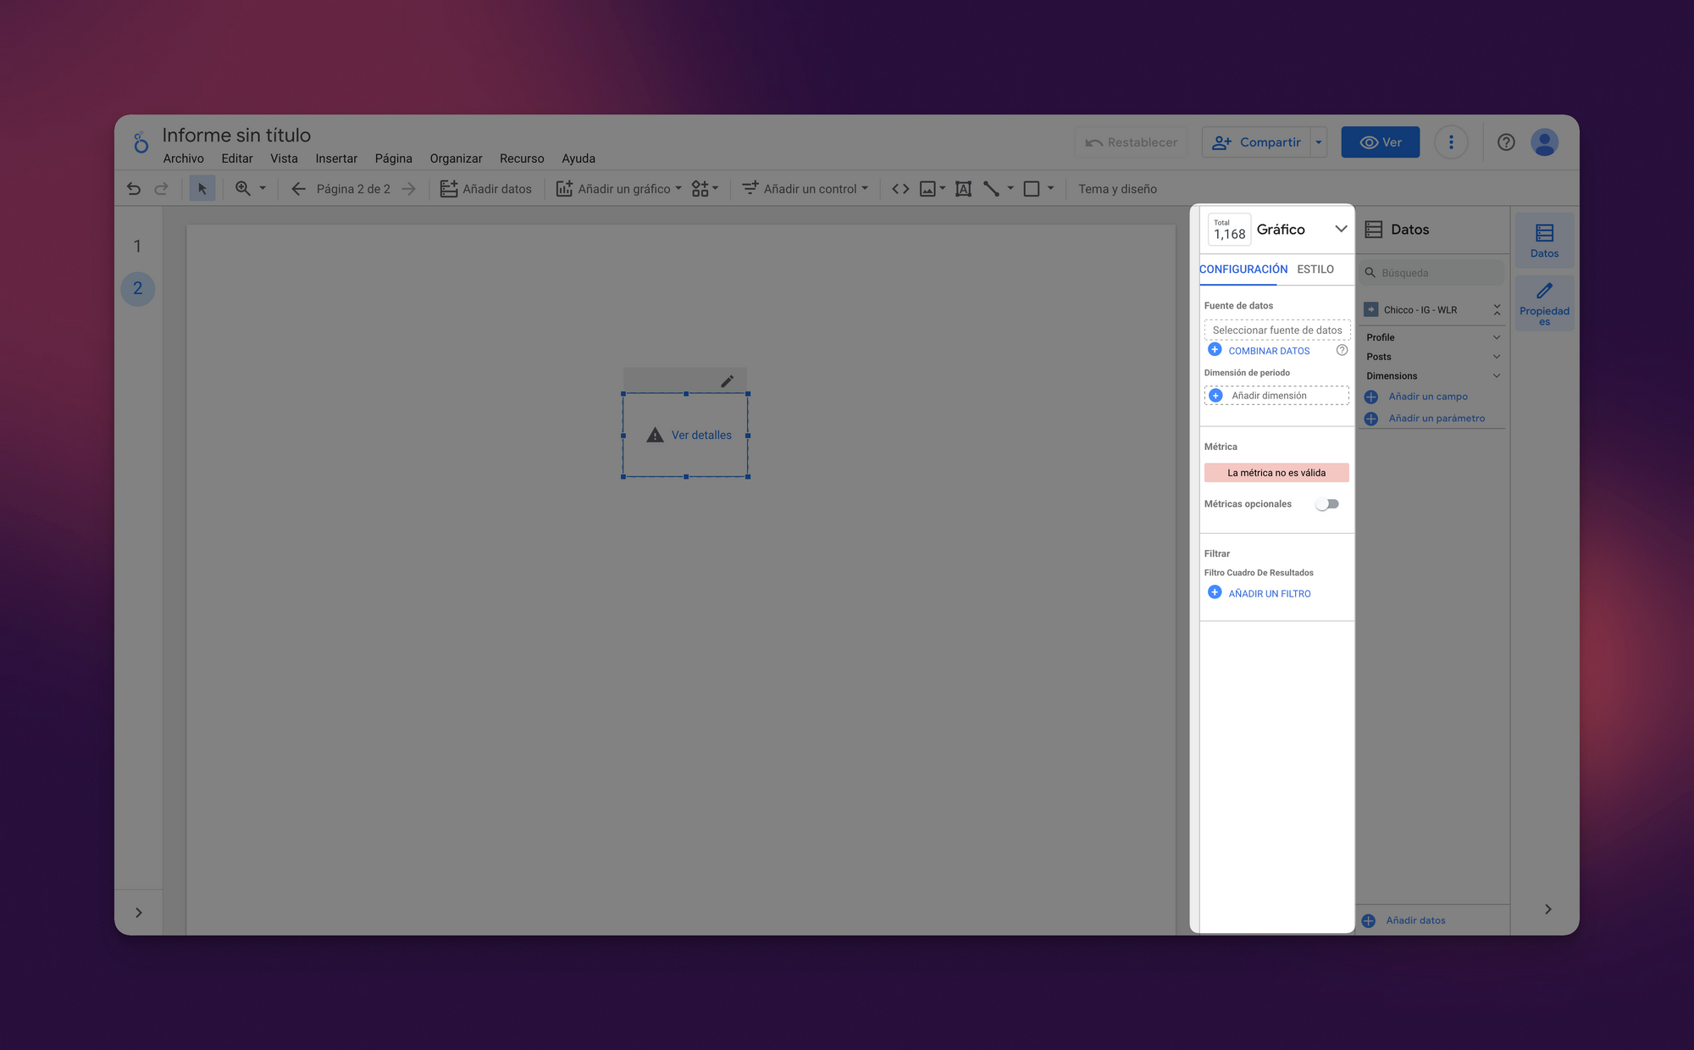Open the Página menu
The width and height of the screenshot is (1694, 1050).
394,158
